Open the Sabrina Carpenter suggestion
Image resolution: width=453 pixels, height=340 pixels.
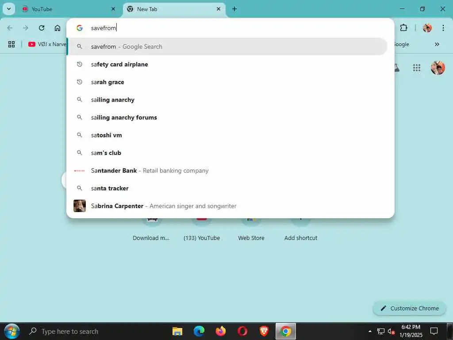click(230, 206)
